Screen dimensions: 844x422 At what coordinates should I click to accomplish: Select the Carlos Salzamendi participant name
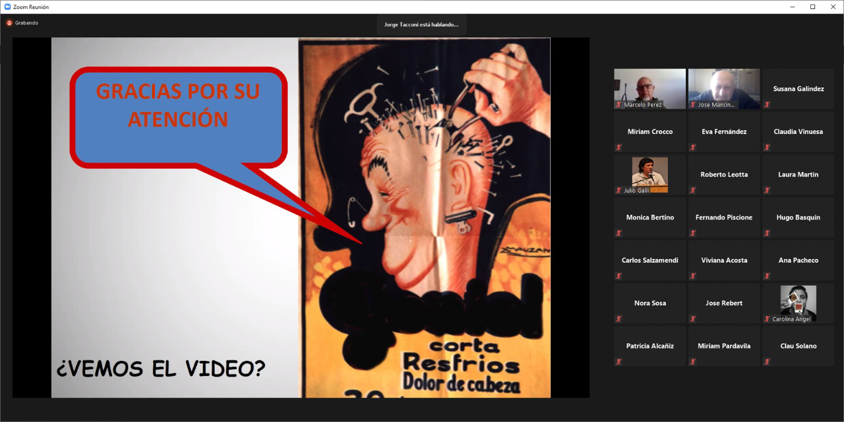650,260
